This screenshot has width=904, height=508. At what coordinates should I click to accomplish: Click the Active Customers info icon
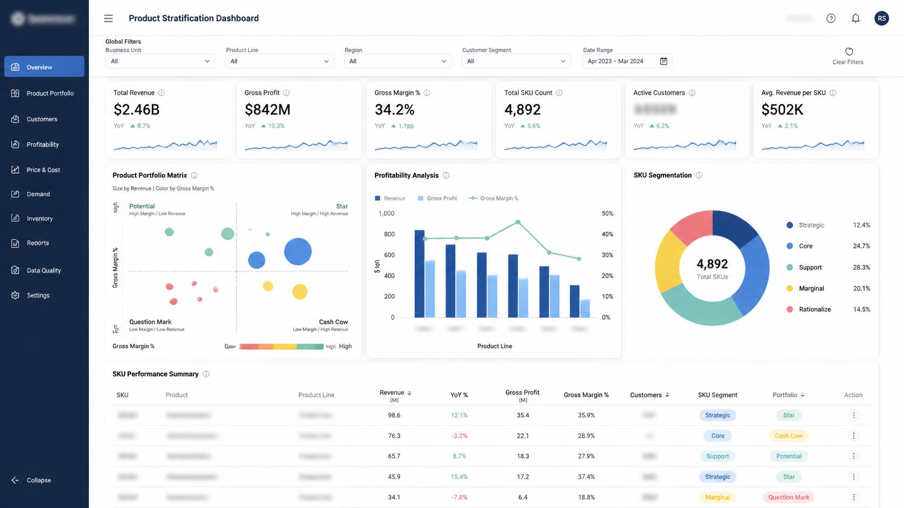click(692, 93)
